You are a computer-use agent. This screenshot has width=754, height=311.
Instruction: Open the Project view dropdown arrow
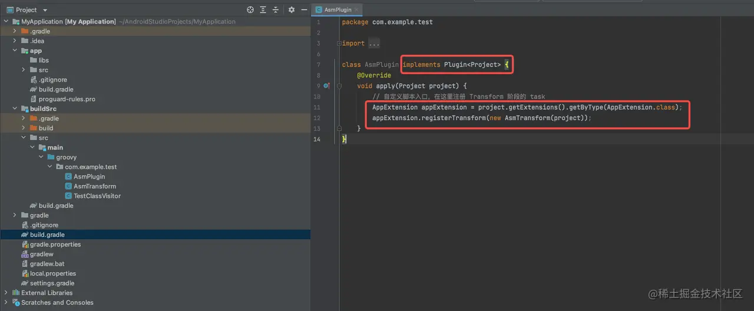(x=45, y=10)
